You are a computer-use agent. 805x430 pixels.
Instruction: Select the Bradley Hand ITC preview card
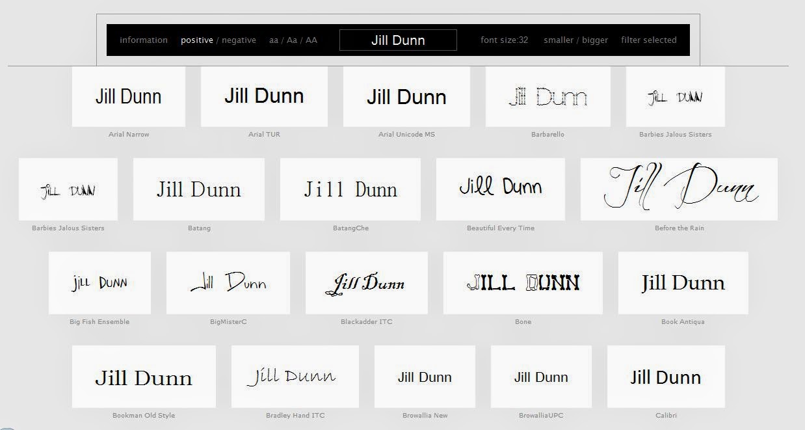coord(295,377)
